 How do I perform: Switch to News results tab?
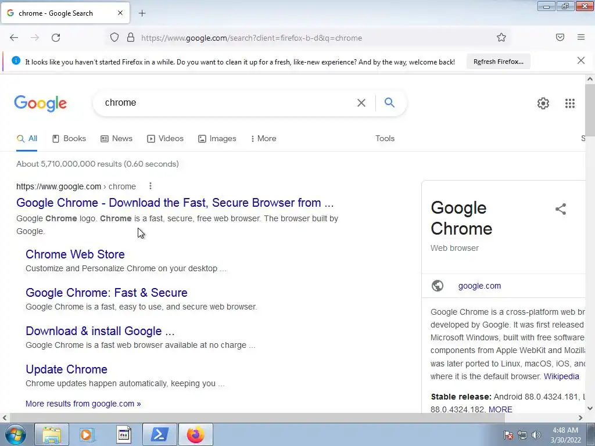point(116,139)
